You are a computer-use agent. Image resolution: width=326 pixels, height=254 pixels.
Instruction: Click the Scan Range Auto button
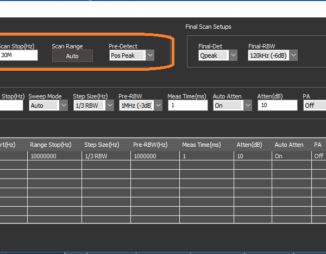click(x=72, y=55)
